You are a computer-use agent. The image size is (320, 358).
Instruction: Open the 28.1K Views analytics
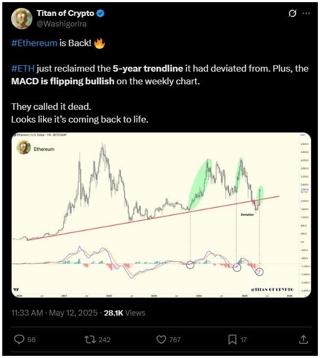[x=125, y=312]
